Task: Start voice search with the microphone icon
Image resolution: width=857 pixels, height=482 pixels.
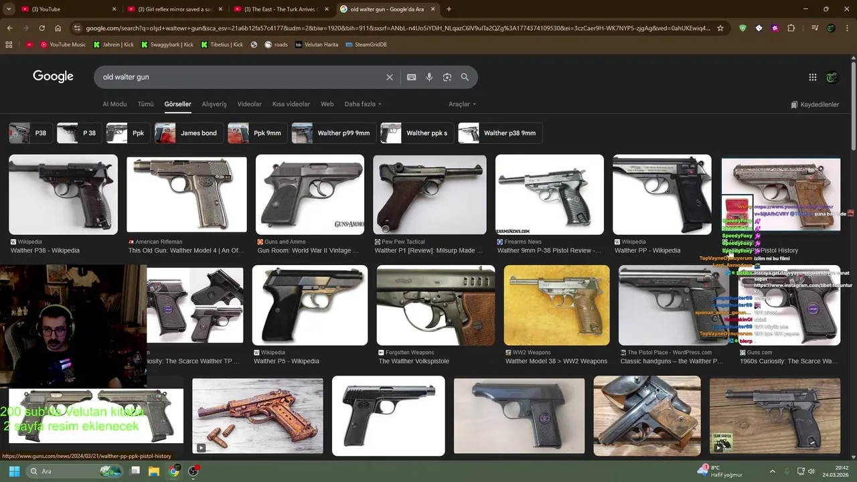Action: coord(429,77)
